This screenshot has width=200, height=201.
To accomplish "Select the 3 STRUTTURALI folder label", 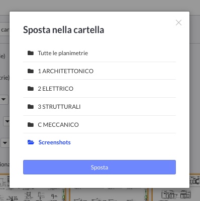I will 59,107.
